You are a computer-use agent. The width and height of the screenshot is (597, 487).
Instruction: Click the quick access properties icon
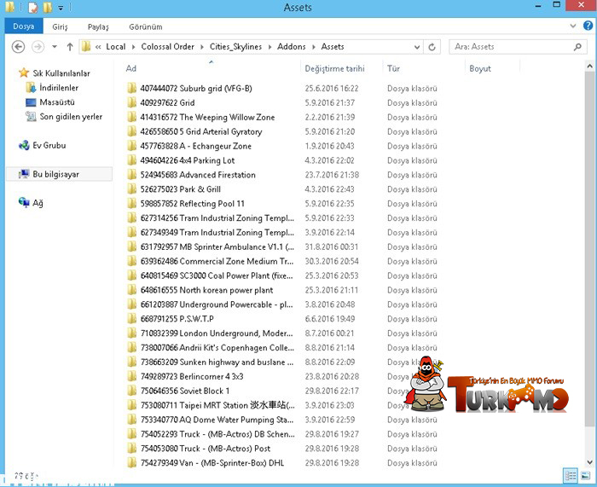33,7
